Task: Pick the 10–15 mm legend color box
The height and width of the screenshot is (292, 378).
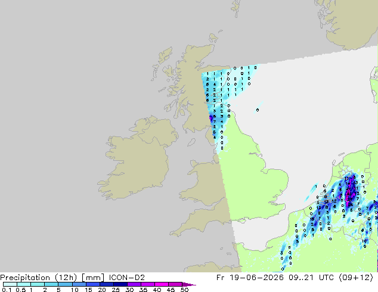Action: coord(79,284)
